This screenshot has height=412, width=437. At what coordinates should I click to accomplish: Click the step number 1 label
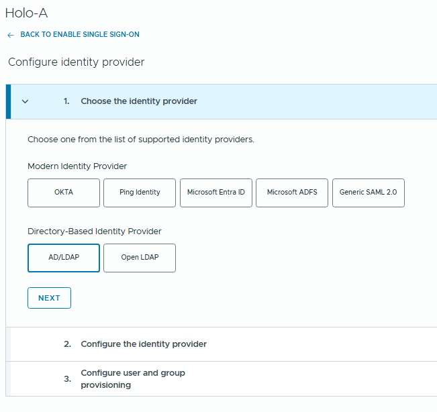click(x=66, y=101)
